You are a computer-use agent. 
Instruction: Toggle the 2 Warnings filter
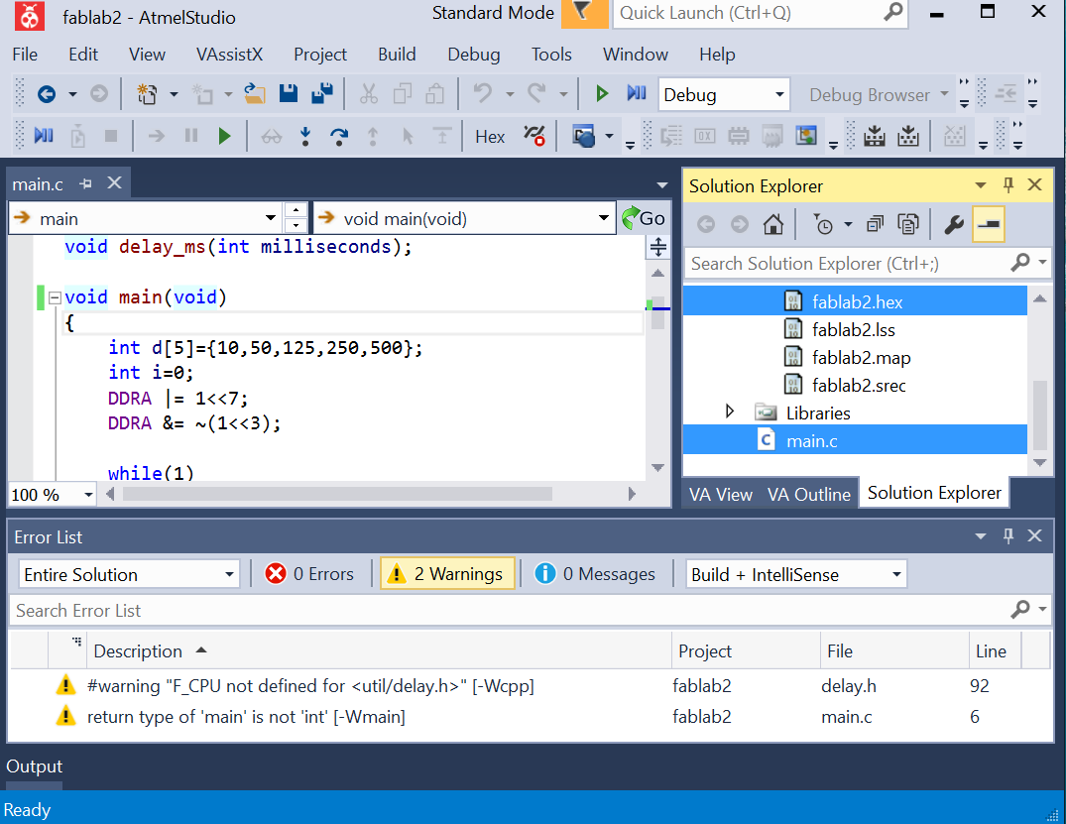(x=447, y=574)
